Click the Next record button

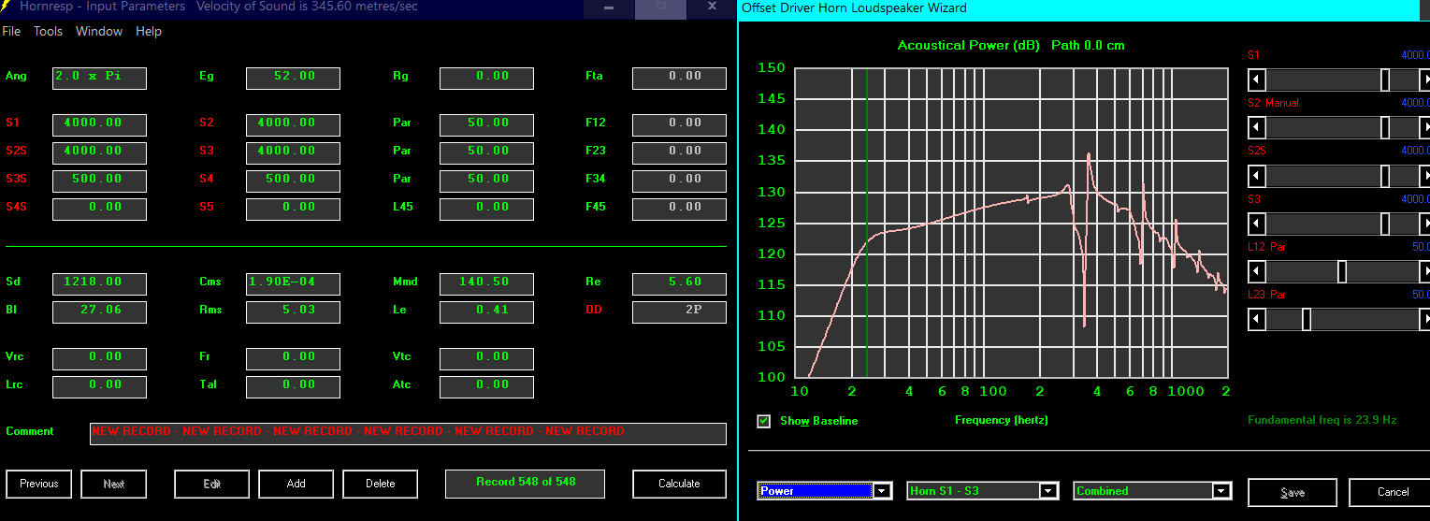[113, 484]
